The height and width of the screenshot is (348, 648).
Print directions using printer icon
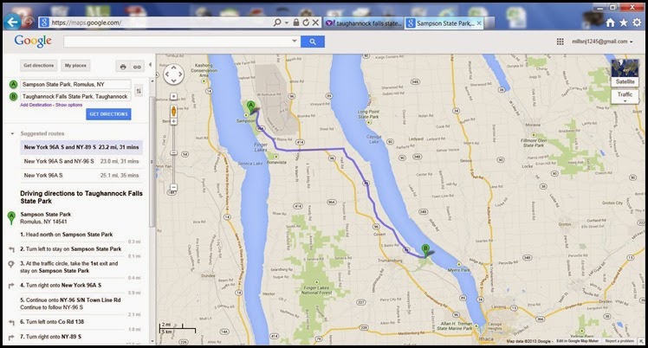pos(123,67)
